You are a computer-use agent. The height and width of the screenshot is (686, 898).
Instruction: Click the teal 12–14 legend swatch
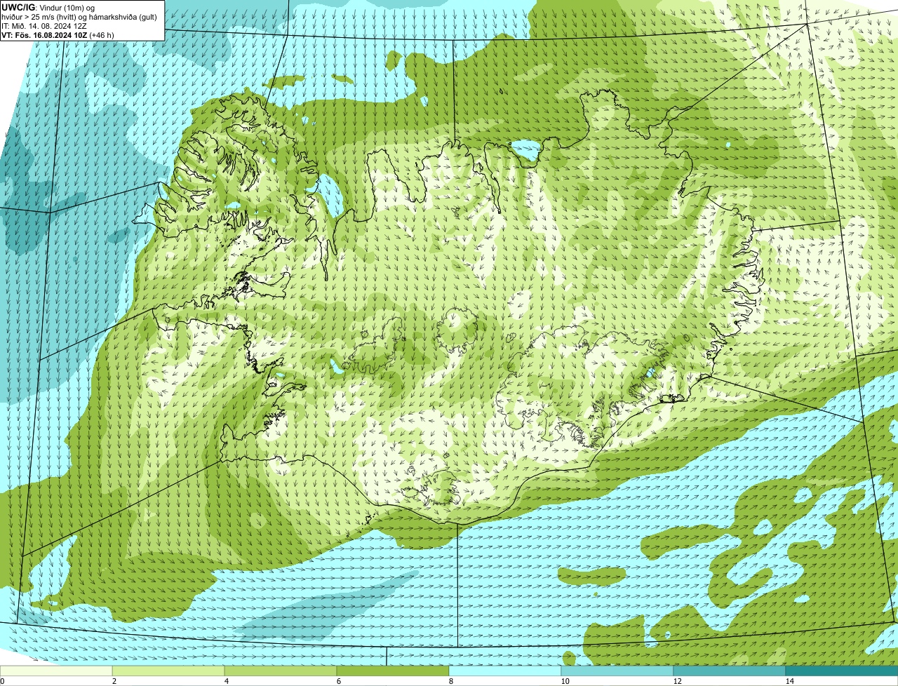[x=730, y=671]
